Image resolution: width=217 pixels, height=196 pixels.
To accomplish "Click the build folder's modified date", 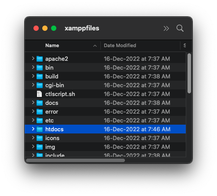I will tap(137, 76).
